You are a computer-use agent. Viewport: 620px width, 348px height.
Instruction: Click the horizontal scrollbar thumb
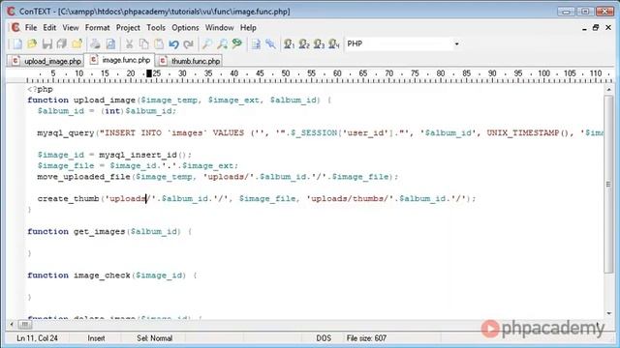pos(24,325)
